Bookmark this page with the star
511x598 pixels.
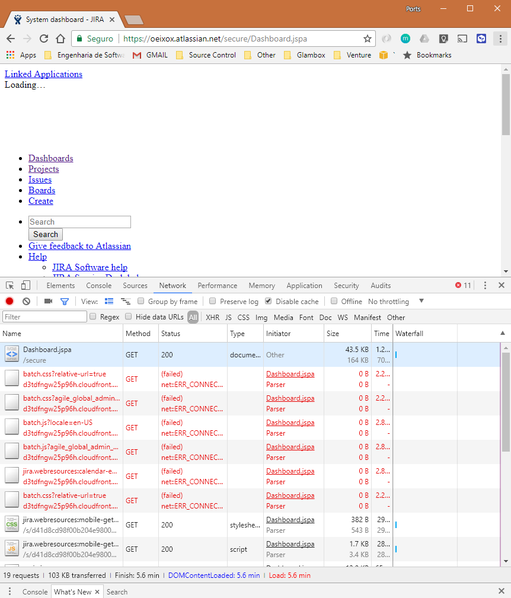[x=367, y=39]
